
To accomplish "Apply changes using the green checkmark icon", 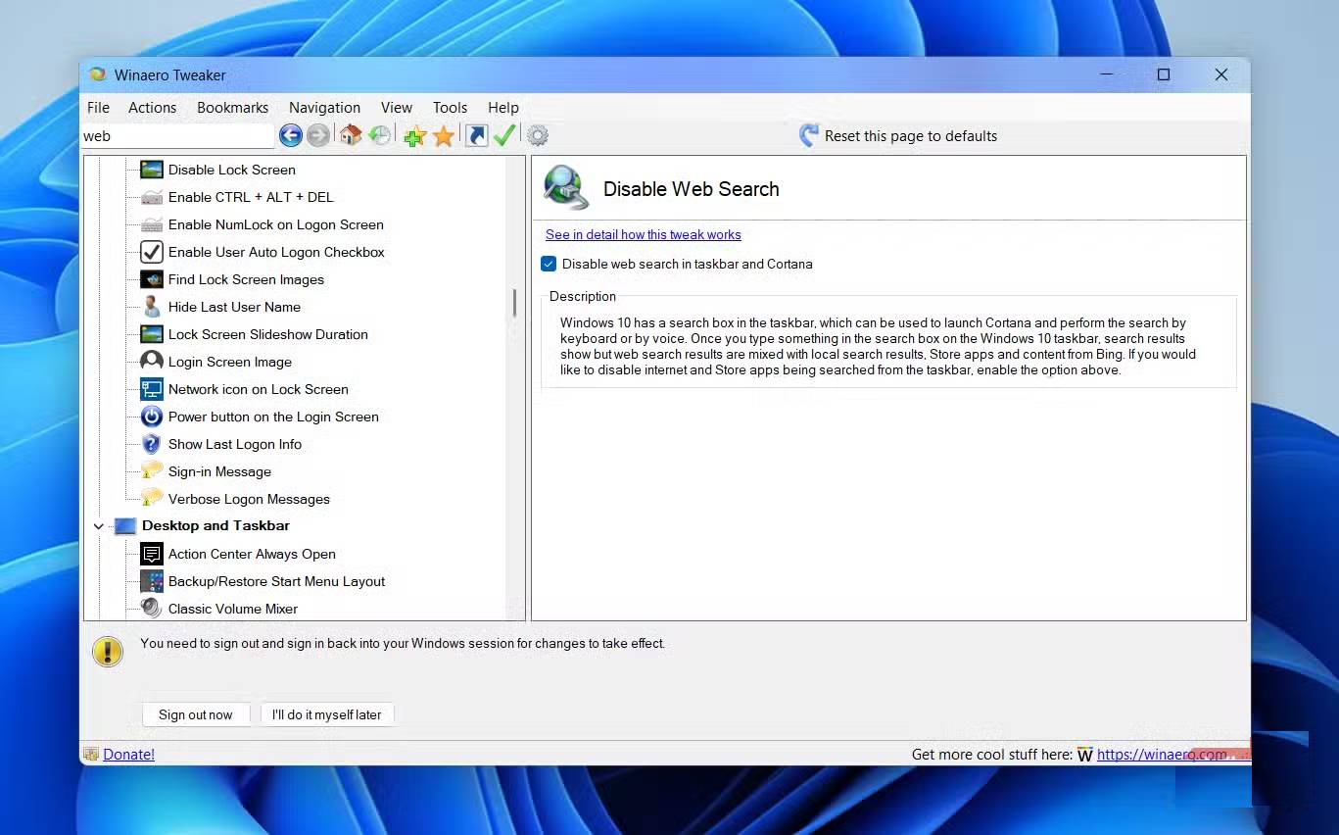I will (503, 135).
